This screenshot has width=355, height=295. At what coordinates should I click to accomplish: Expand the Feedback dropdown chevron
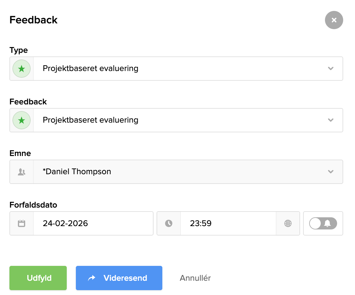331,120
